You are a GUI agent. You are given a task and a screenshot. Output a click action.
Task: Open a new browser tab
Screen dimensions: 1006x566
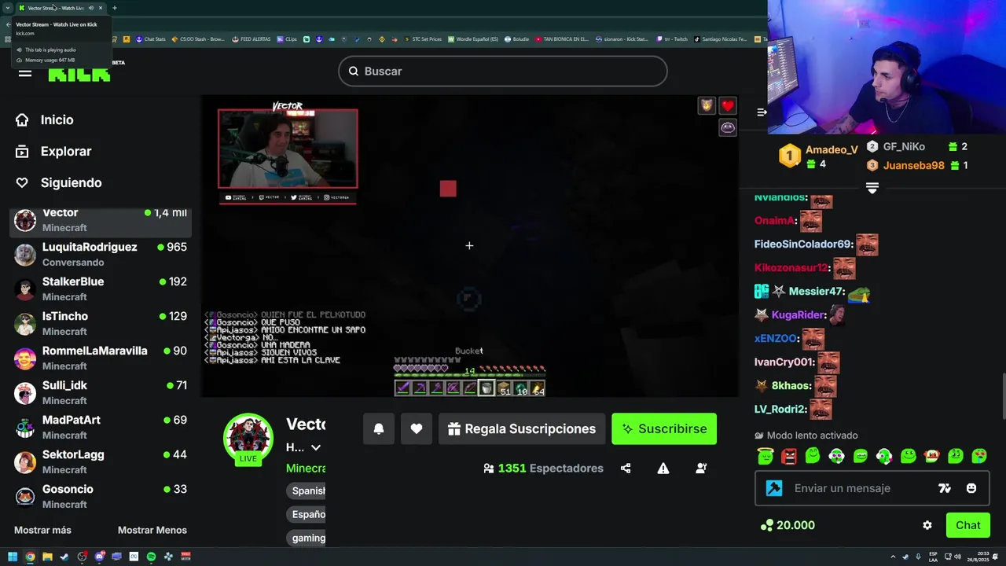(114, 8)
